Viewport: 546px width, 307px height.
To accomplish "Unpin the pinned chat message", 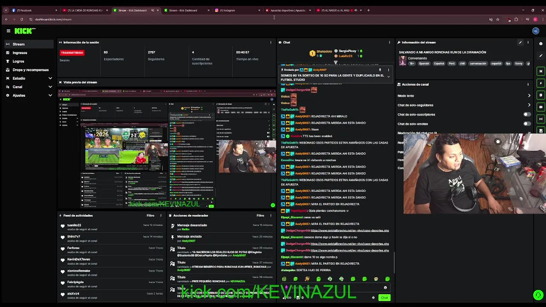I will (380, 70).
